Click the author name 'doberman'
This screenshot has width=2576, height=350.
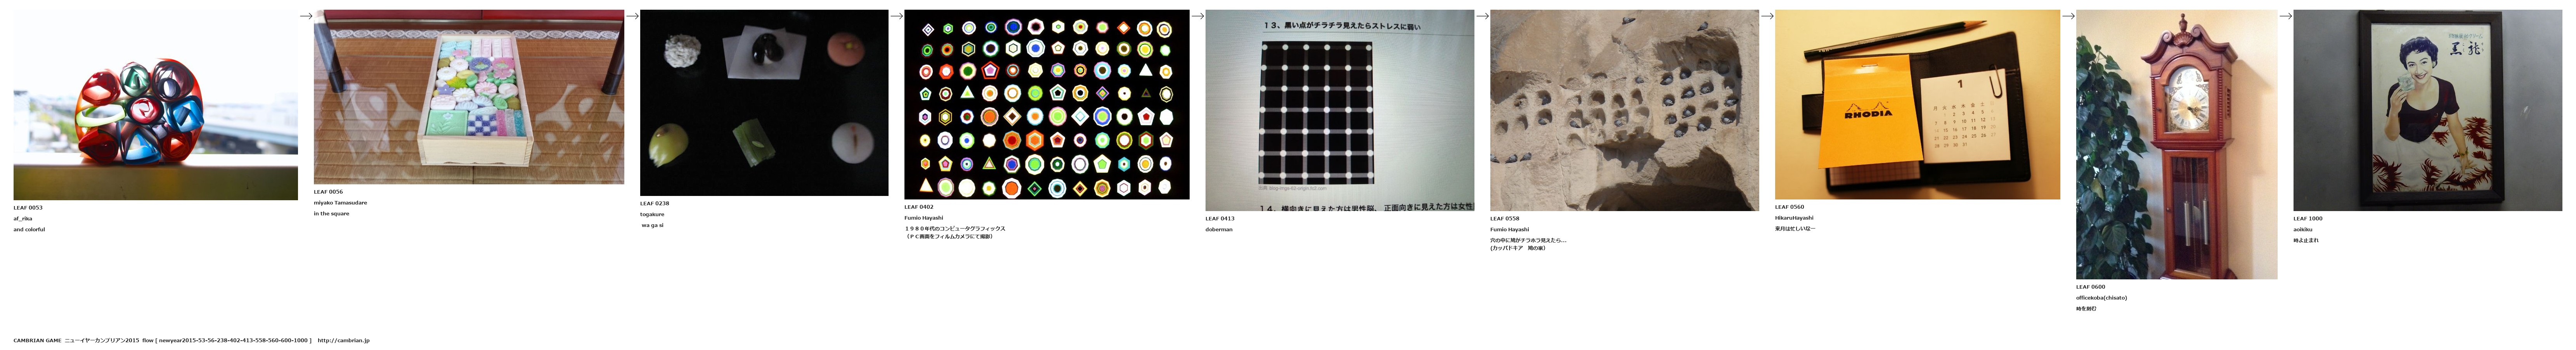point(1219,230)
